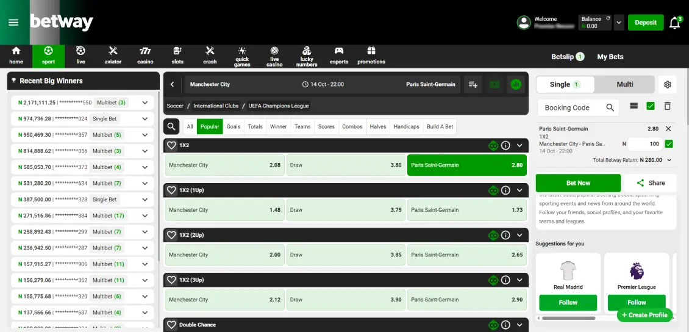Uncheck the Paris Saint-Germain bet checkbox

click(669, 144)
